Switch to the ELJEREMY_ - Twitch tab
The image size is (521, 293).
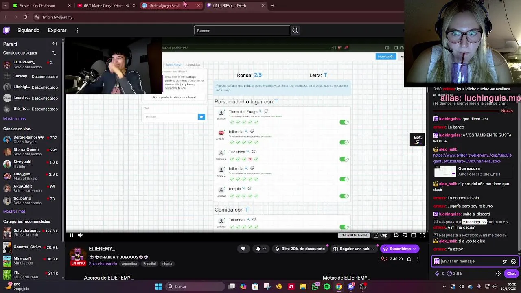[x=235, y=5]
